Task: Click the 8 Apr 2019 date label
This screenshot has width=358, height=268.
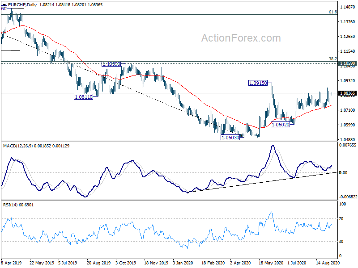Action: (12, 263)
